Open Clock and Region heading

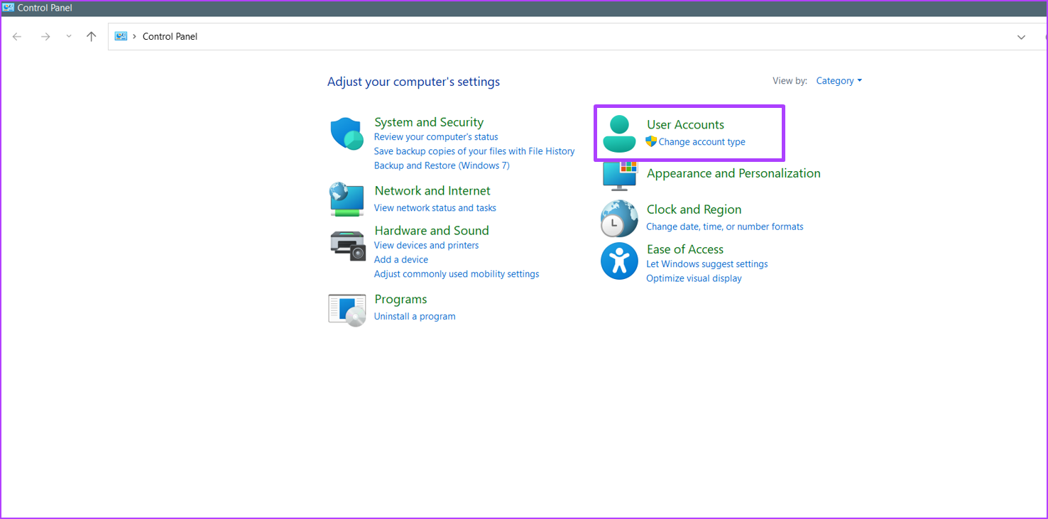point(694,210)
